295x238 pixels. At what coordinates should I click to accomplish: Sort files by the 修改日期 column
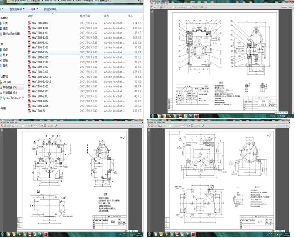click(85, 16)
